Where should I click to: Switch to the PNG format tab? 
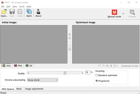pos(18,66)
